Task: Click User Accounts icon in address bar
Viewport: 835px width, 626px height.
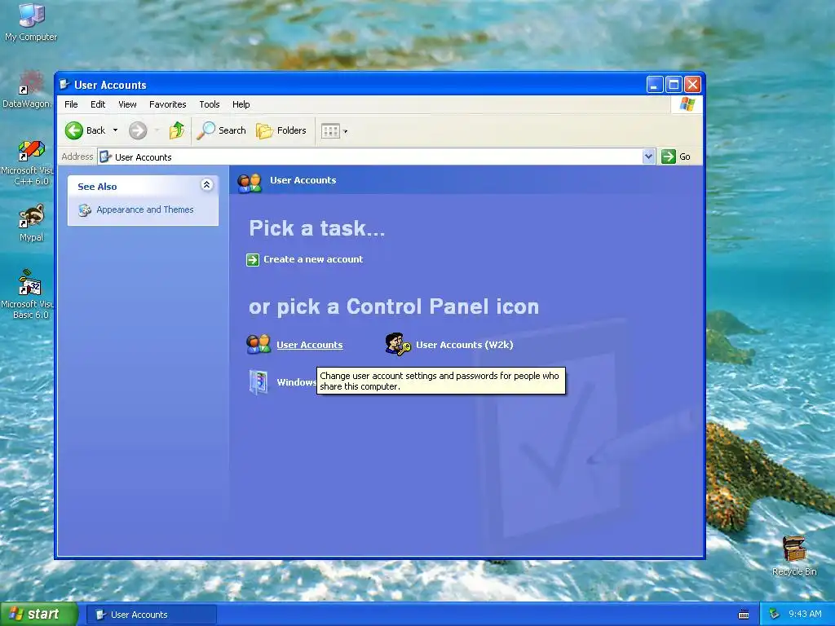Action: (106, 156)
